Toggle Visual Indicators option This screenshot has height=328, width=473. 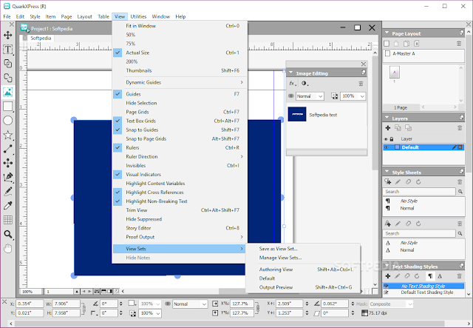180,175
